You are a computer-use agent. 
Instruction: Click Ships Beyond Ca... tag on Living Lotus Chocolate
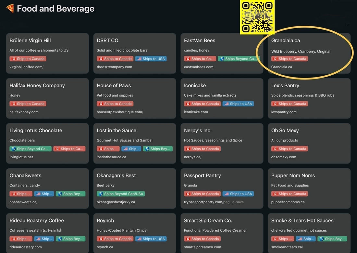pyautogui.click(x=31, y=149)
